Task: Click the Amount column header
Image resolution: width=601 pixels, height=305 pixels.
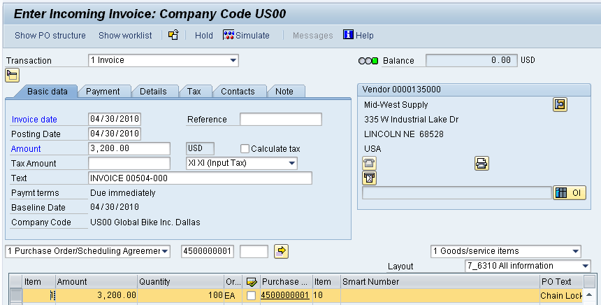Action: coord(96,282)
